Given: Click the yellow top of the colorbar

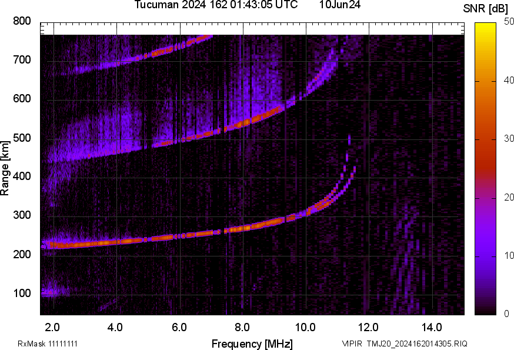Looking at the screenshot, I should [485, 28].
